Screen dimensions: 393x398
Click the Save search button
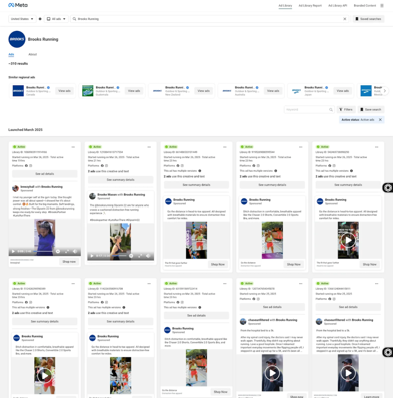(371, 110)
